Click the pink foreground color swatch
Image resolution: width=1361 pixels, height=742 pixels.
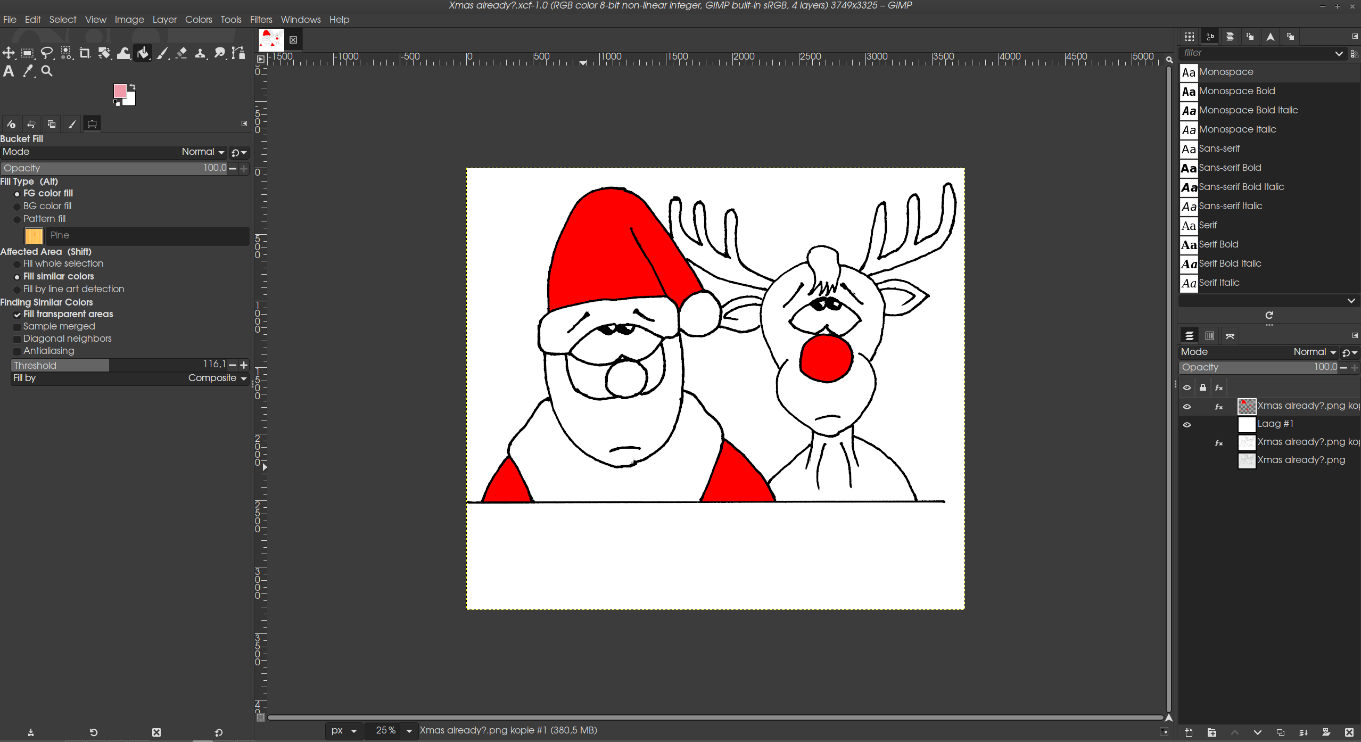[x=120, y=90]
